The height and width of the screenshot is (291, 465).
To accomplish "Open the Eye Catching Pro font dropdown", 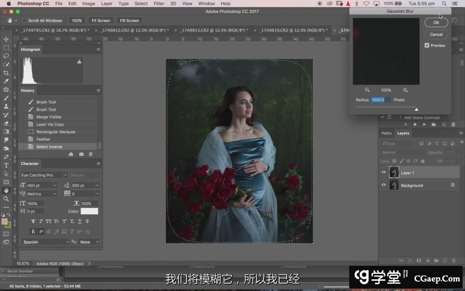I will click(x=65, y=175).
